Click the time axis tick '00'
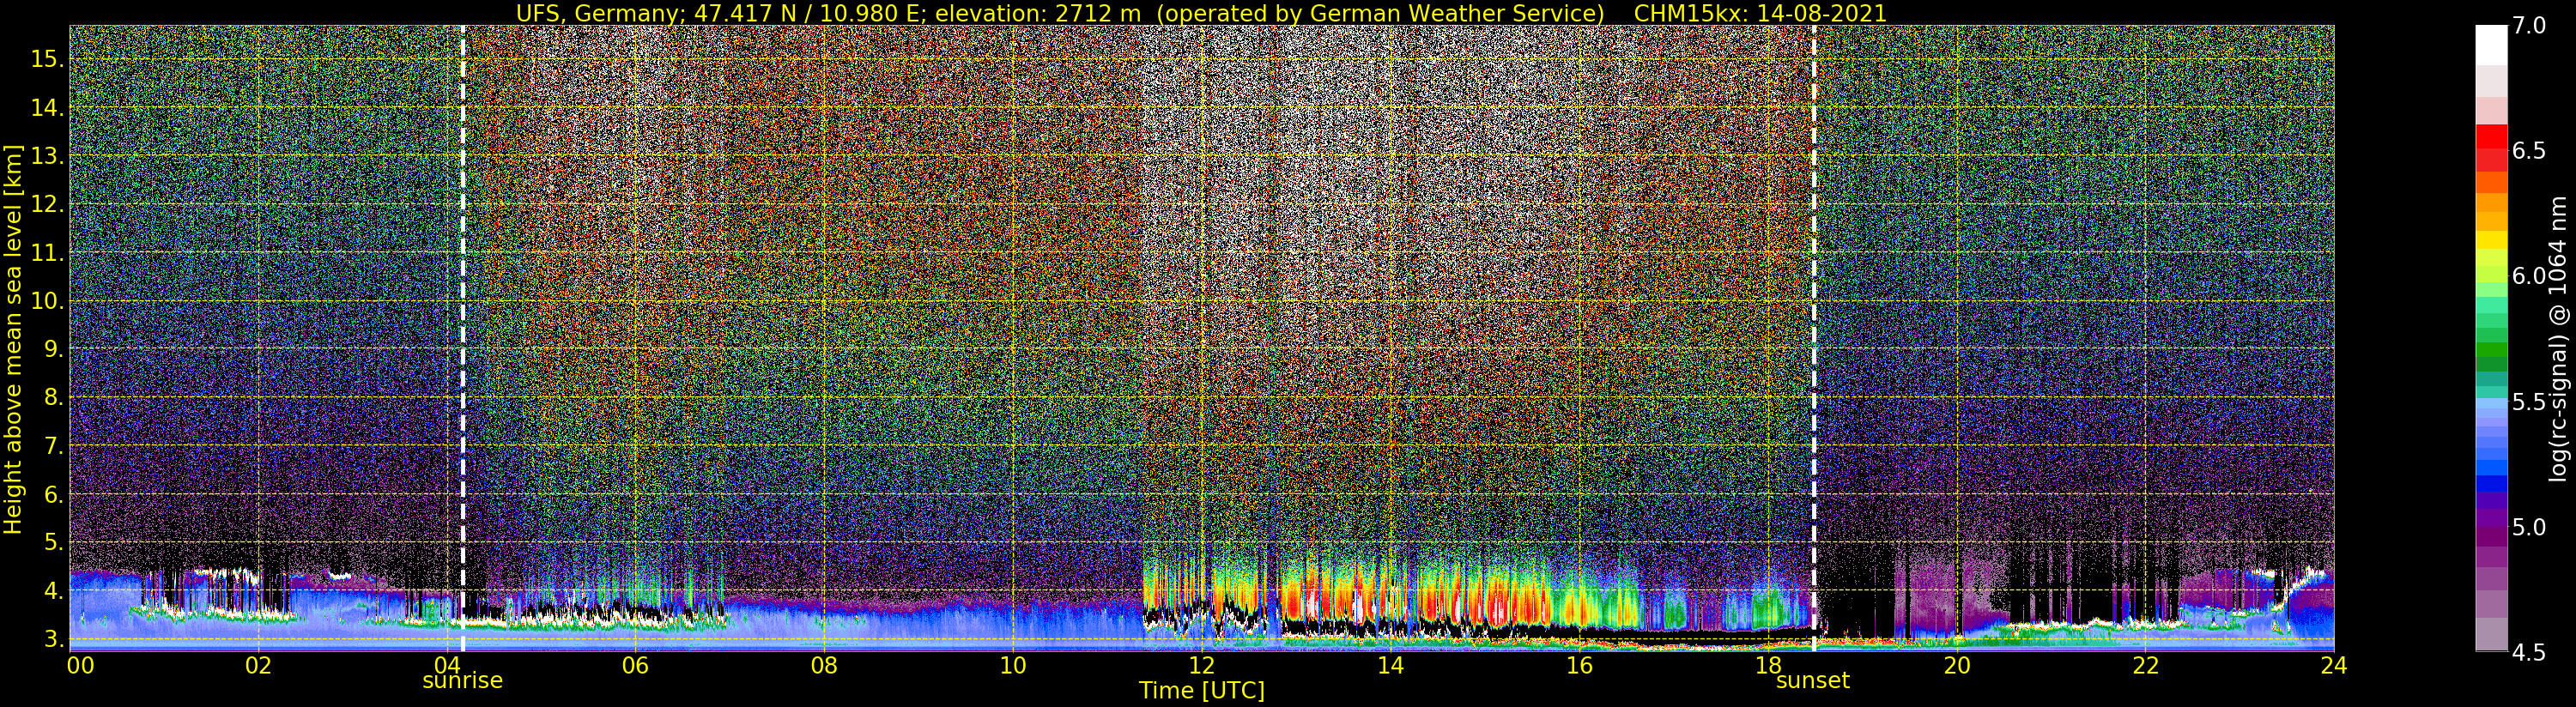Screen dimensions: 2576x707 tap(81, 666)
